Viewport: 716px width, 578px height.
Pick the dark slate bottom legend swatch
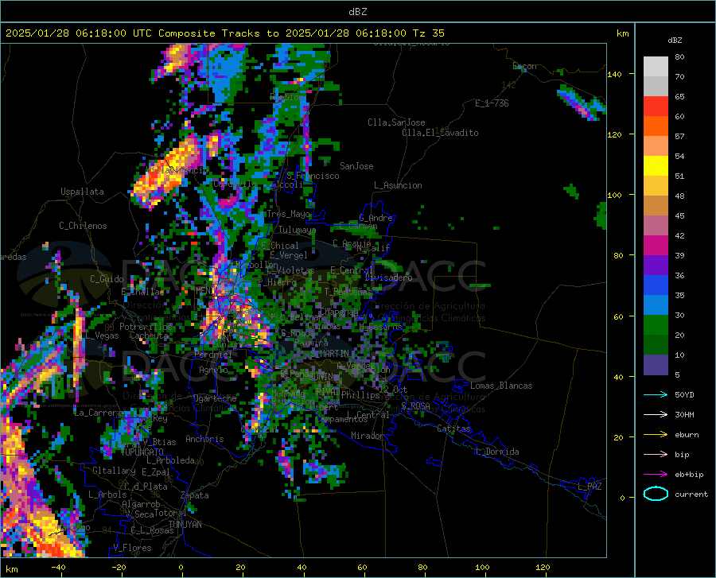(x=656, y=364)
